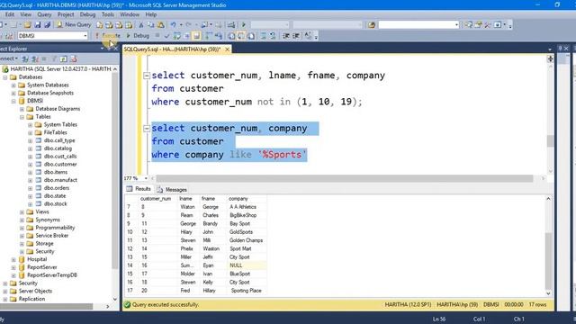Click the Display Estimated Execution Plan icon
Image resolution: width=576 pixels, height=324 pixels.
[x=176, y=36]
